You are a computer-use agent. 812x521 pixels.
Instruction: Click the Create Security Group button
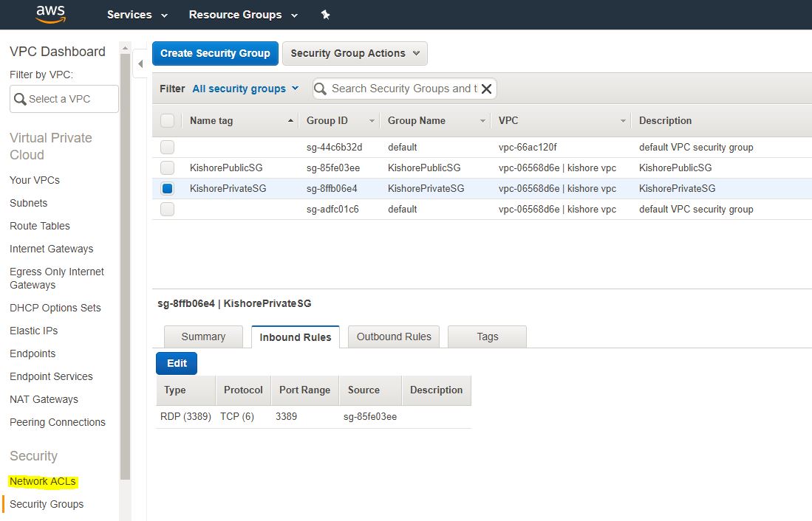[x=215, y=53]
